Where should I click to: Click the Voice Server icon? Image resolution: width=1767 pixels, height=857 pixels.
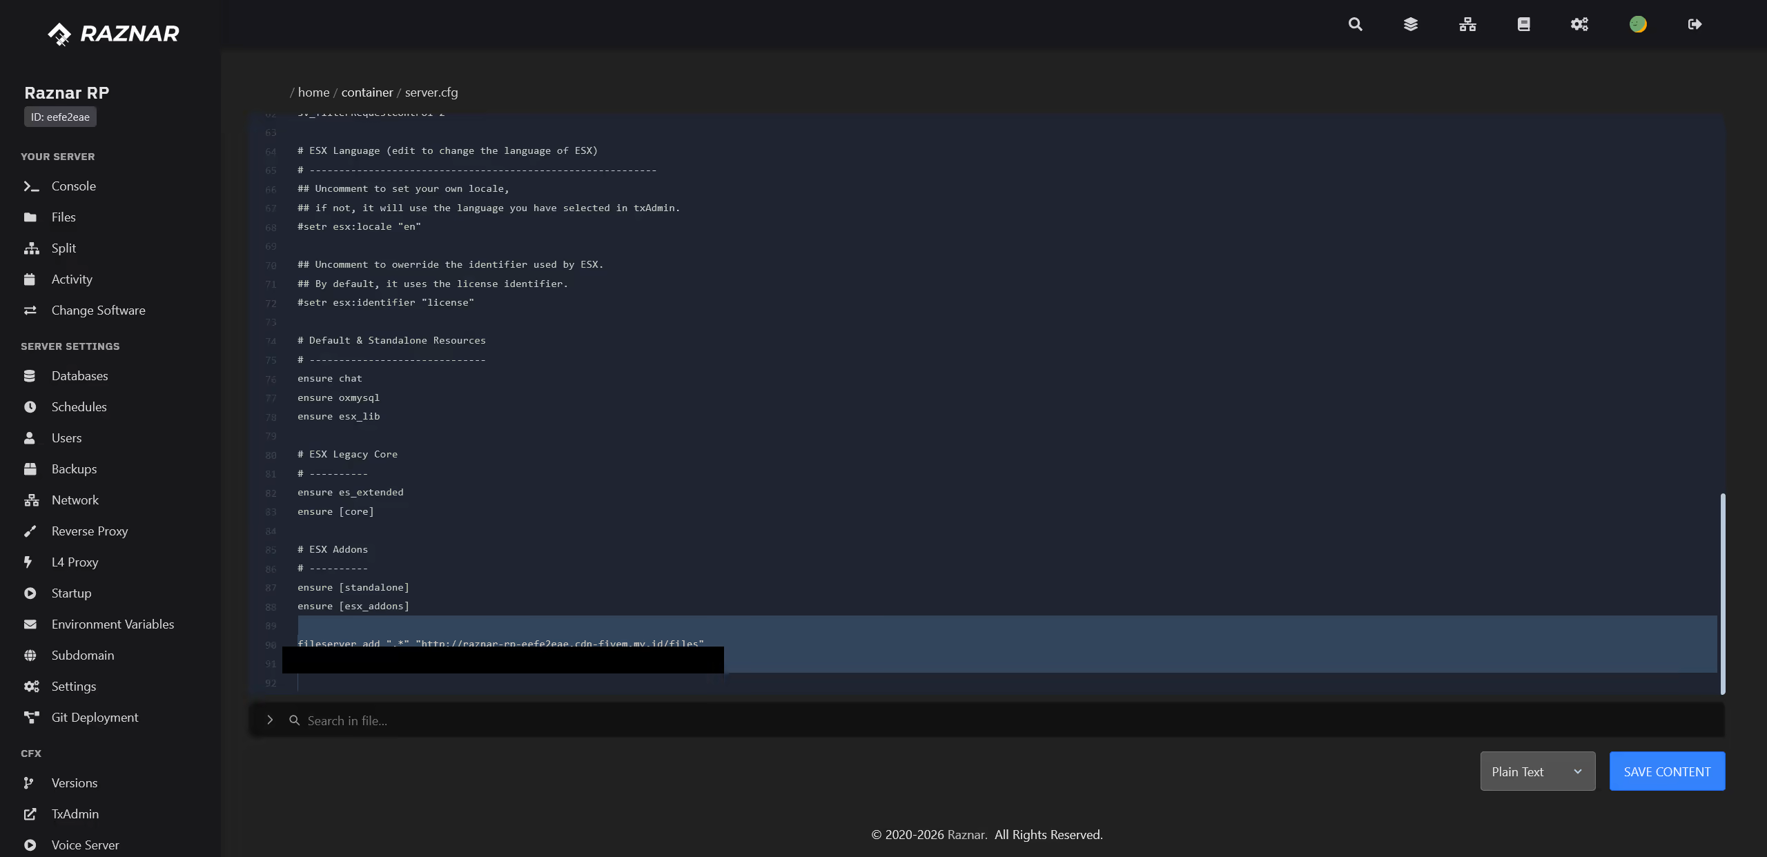[x=30, y=845]
